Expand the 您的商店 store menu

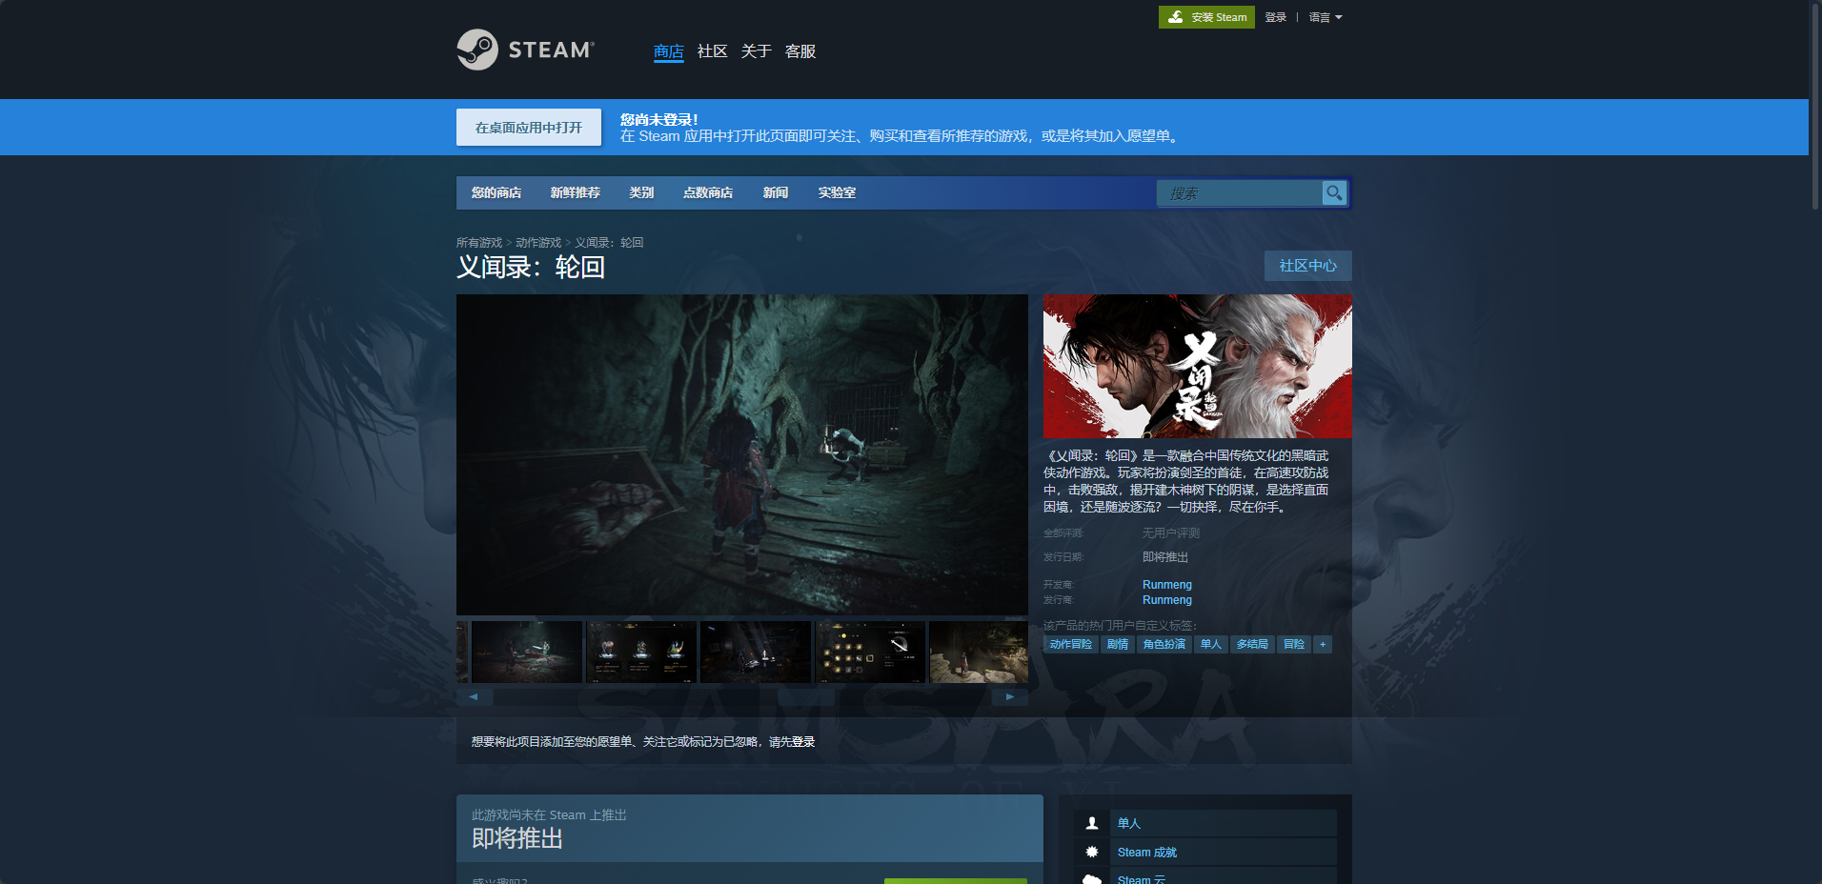(496, 192)
